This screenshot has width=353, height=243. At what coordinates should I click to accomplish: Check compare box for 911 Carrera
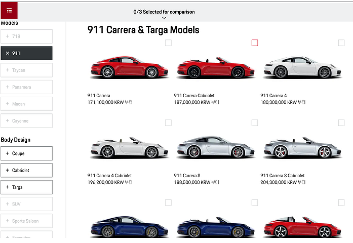coord(168,43)
